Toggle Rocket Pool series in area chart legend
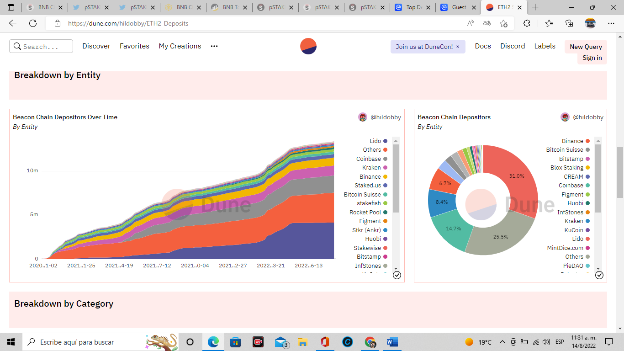This screenshot has height=351, width=624. (x=369, y=212)
